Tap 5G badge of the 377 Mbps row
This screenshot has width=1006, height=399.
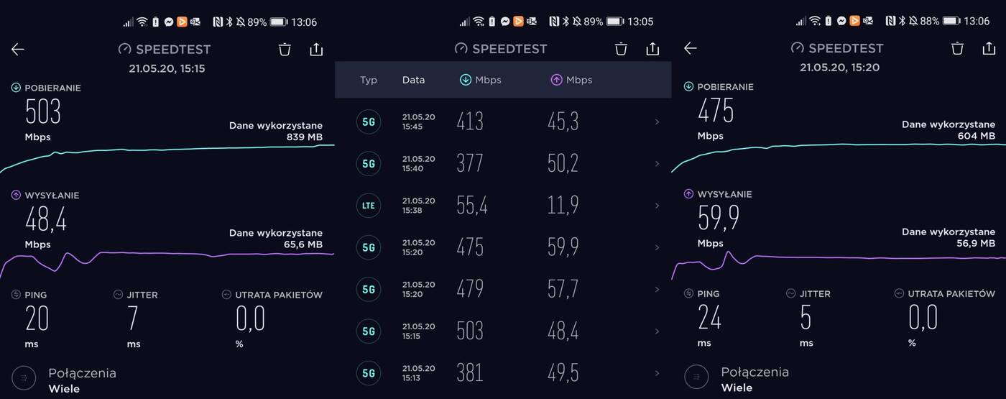tap(369, 163)
